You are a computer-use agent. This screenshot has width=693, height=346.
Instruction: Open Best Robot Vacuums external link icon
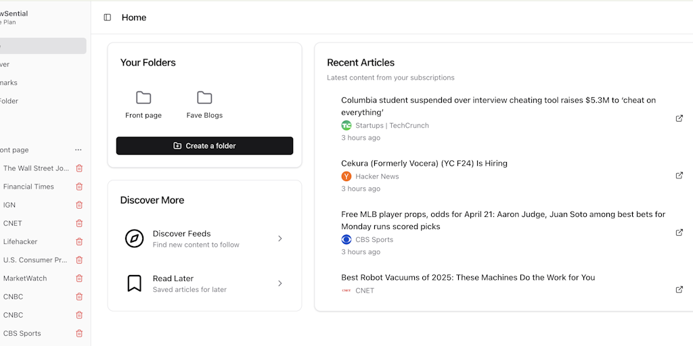tap(679, 289)
